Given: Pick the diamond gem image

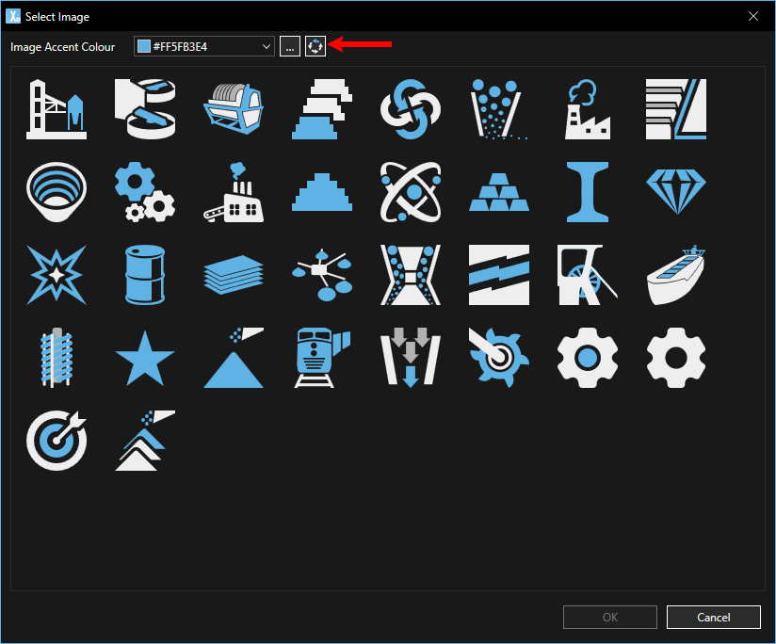Looking at the screenshot, I should [676, 192].
